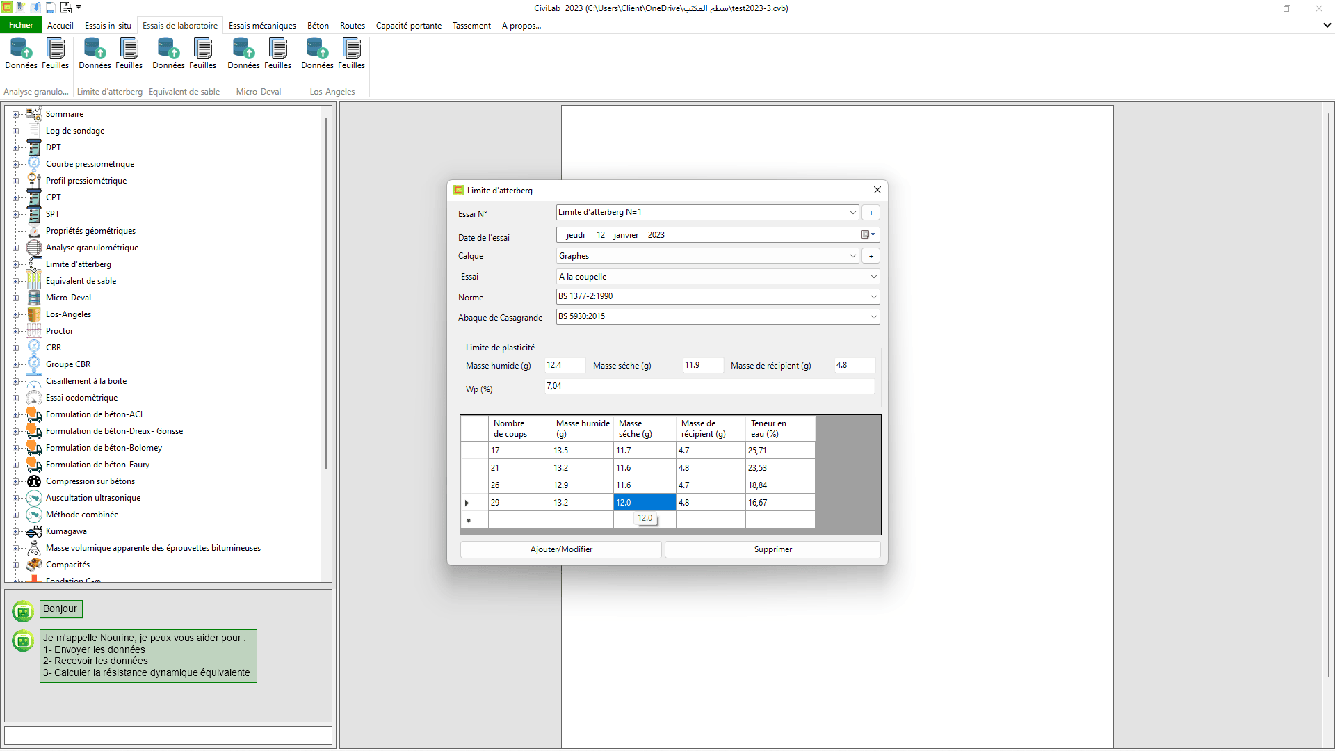
Task: Open the Essai 'A la coupelle' dropdown
Action: click(x=873, y=277)
